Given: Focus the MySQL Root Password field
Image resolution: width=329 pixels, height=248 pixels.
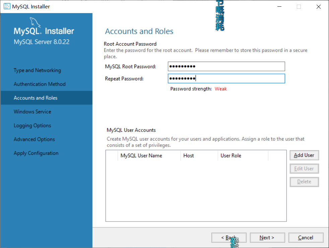Looking at the screenshot, I should point(226,67).
